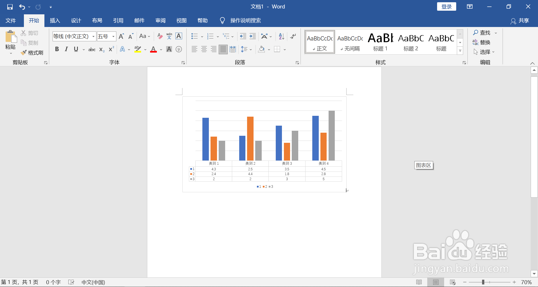Align text left
The height and width of the screenshot is (287, 538).
pos(195,49)
